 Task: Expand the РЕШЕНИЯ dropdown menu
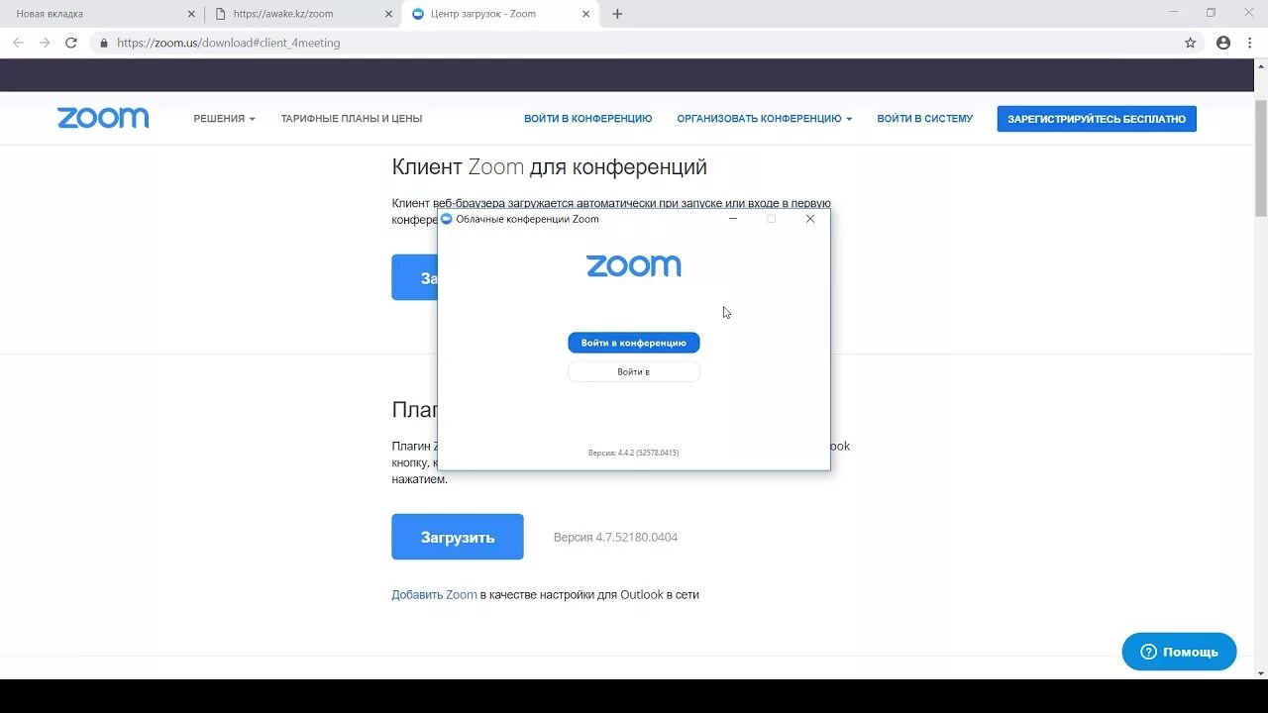(x=224, y=118)
